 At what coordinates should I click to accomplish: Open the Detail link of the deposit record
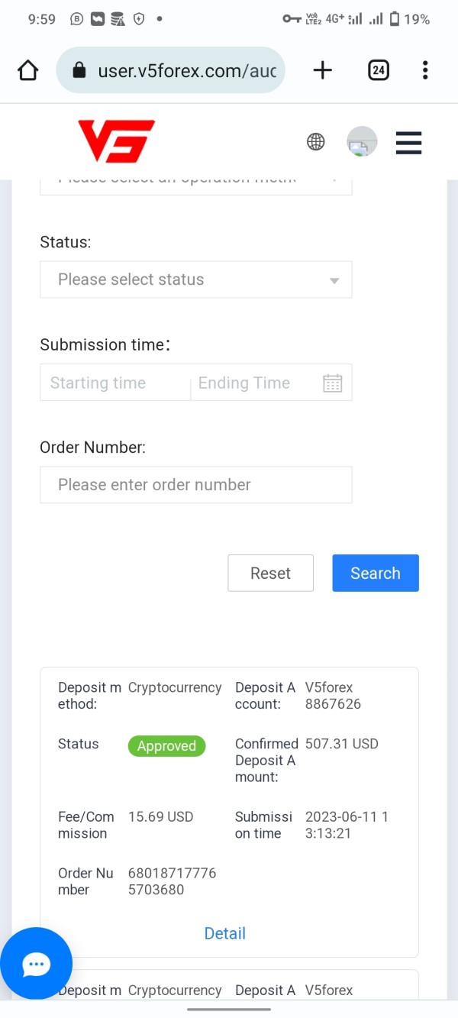[x=224, y=933]
